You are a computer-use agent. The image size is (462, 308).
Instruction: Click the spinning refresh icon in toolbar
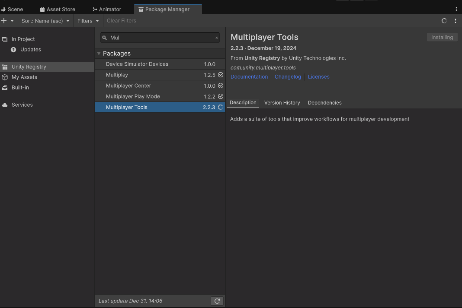(x=444, y=21)
